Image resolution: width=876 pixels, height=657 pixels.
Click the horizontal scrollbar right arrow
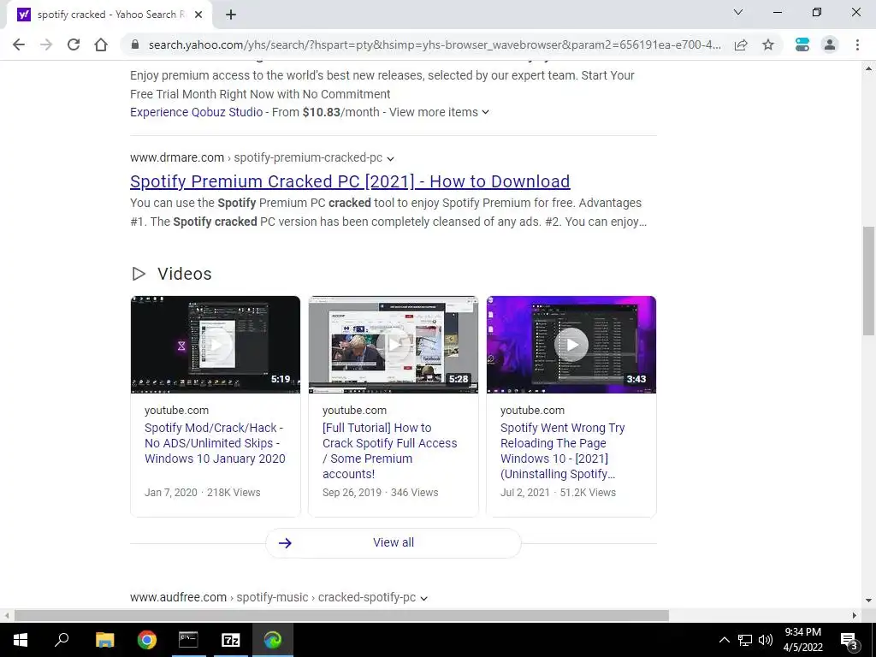point(855,616)
